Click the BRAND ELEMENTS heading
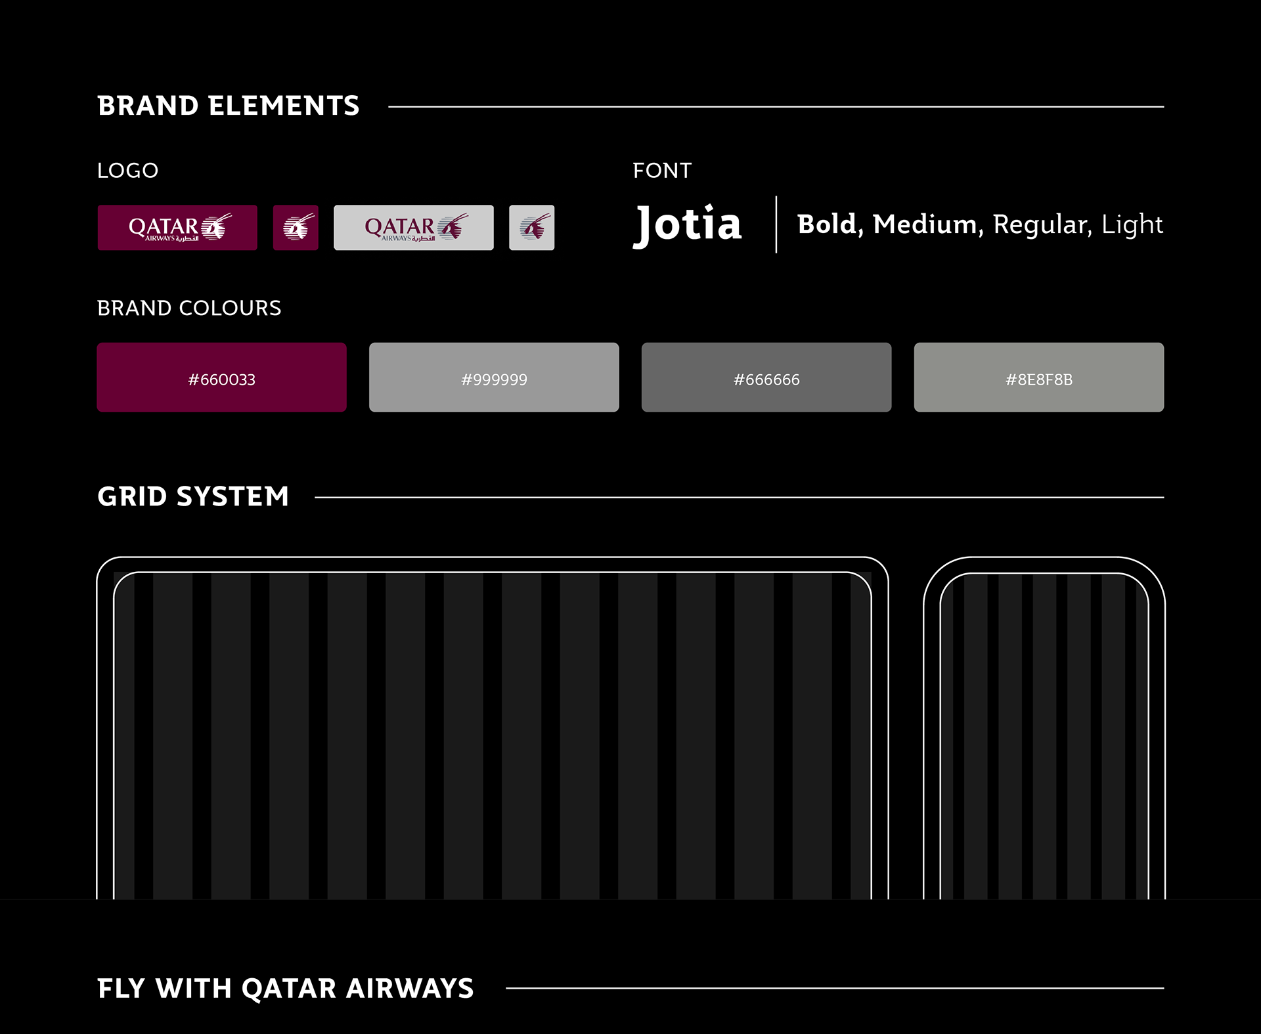The height and width of the screenshot is (1034, 1261). (229, 106)
